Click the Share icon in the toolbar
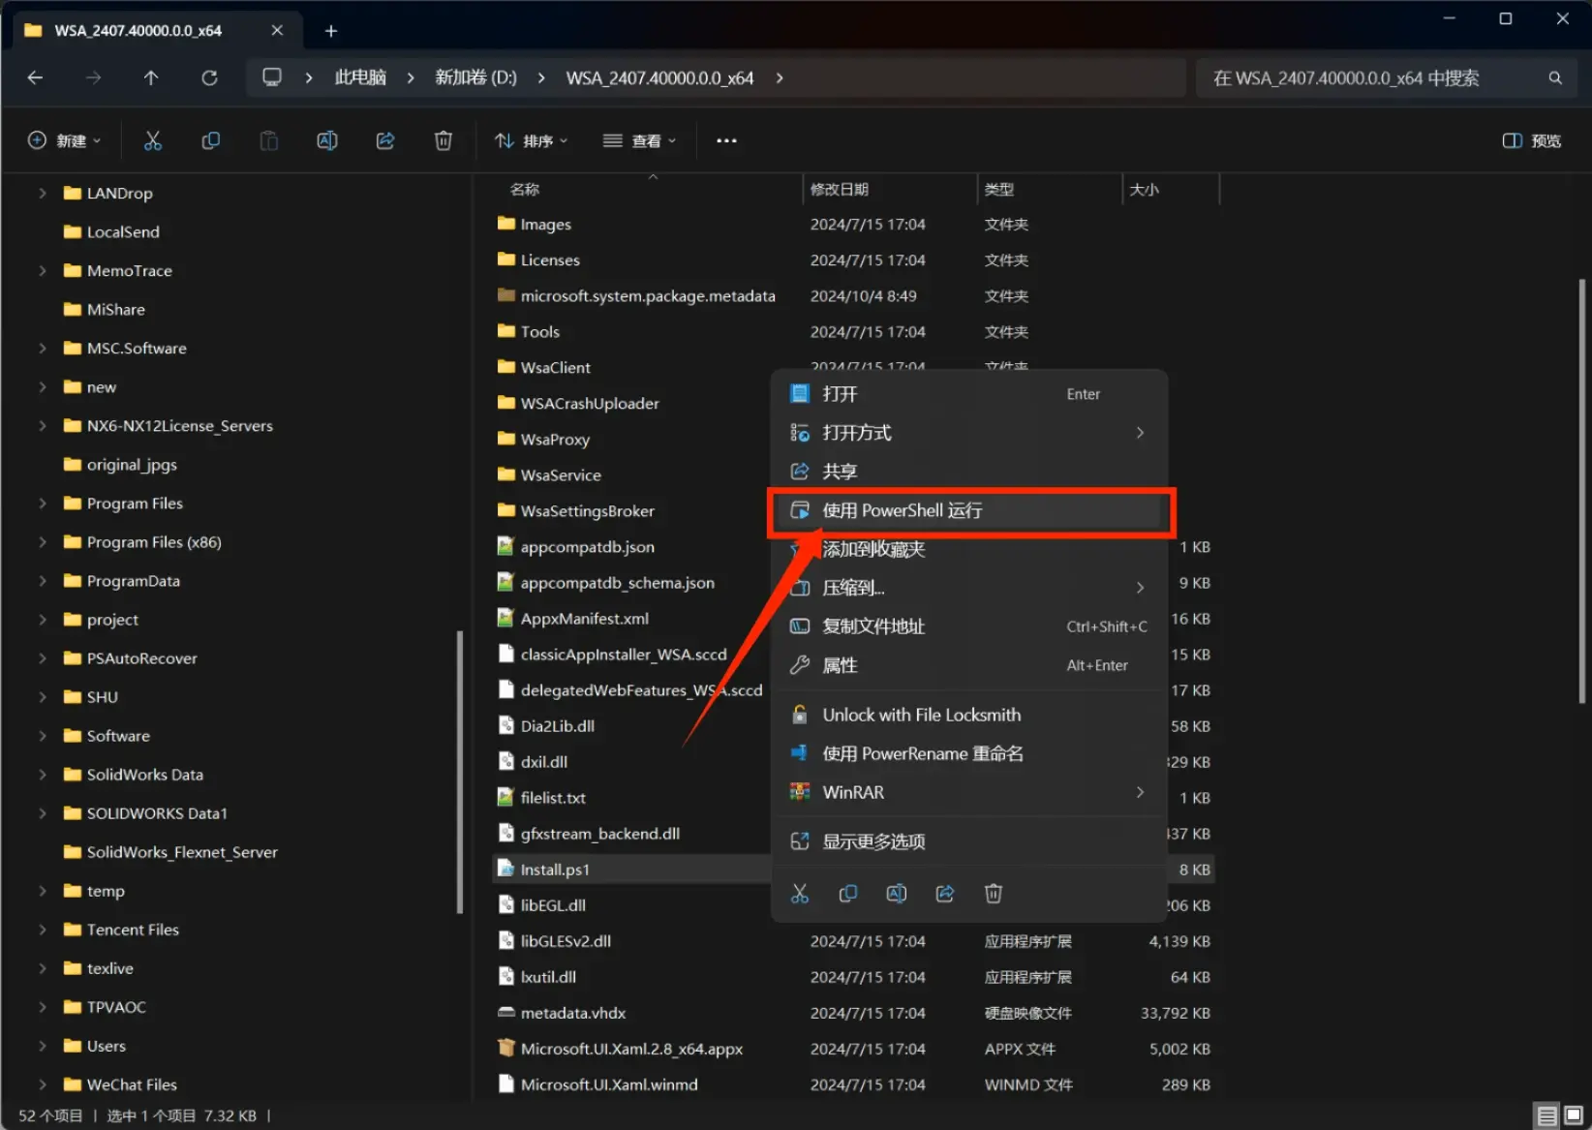The width and height of the screenshot is (1592, 1130). tap(385, 140)
